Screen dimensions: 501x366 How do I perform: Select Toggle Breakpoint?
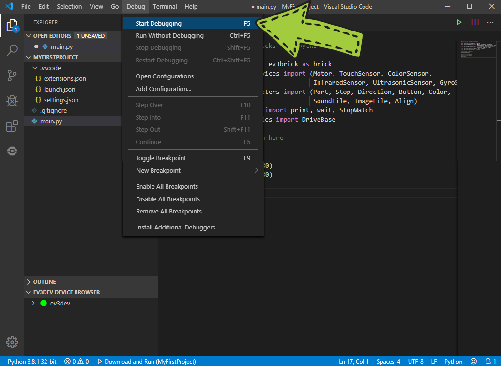point(193,158)
